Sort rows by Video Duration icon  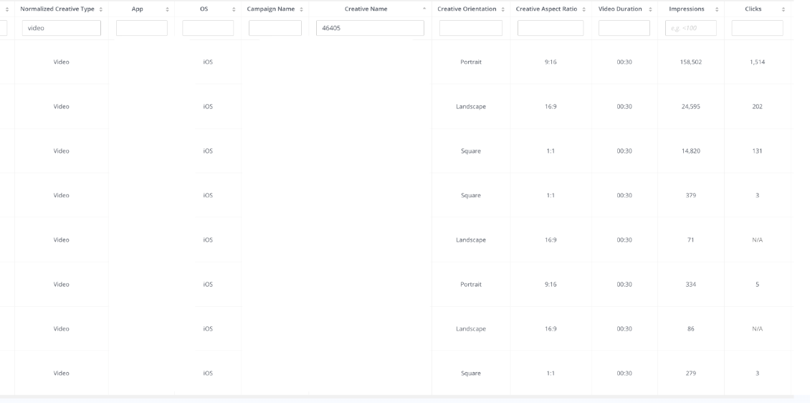tap(650, 9)
